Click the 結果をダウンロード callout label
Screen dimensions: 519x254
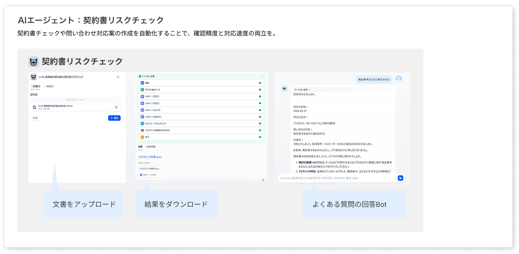click(176, 204)
